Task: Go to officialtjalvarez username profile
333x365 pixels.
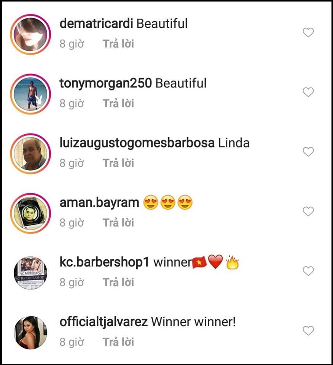Action: tap(104, 322)
